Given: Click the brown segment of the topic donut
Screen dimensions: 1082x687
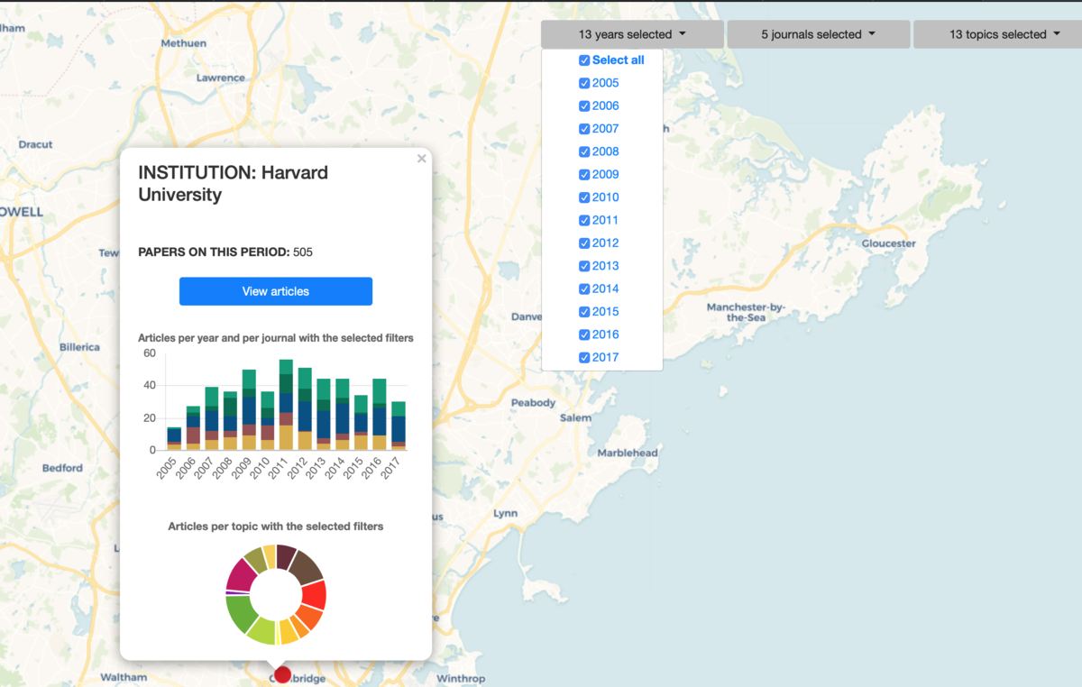Looking at the screenshot, I should 306,566.
